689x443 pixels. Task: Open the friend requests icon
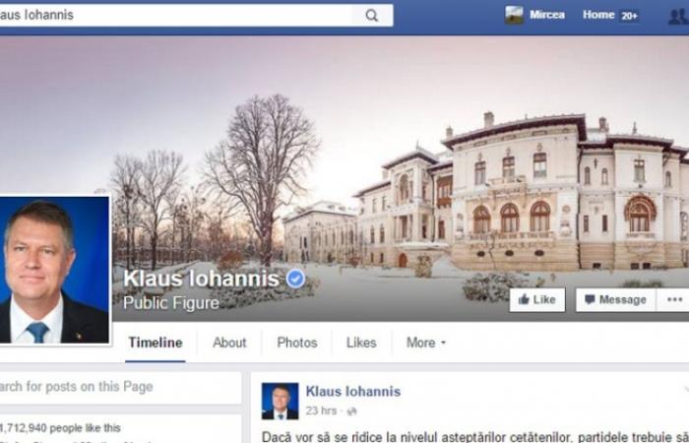pyautogui.click(x=678, y=16)
